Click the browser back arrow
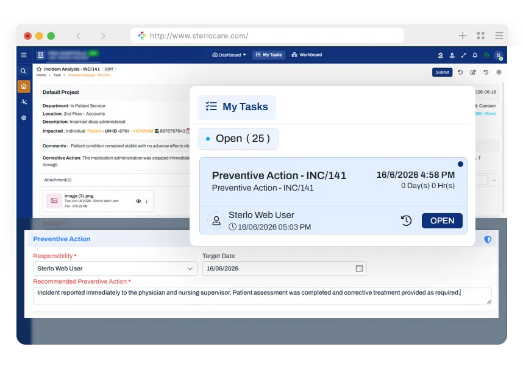The image size is (523, 369). pos(79,36)
